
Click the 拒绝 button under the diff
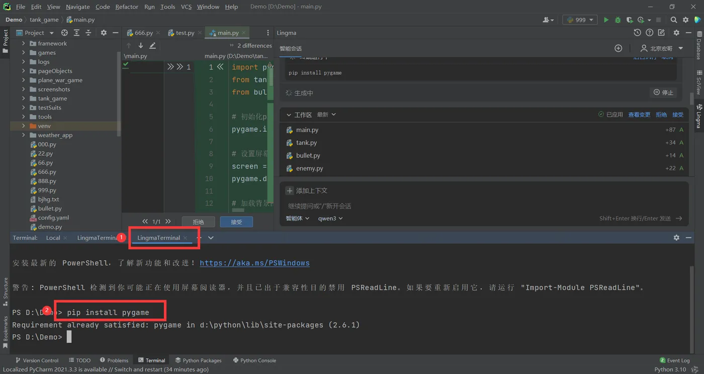(199, 222)
